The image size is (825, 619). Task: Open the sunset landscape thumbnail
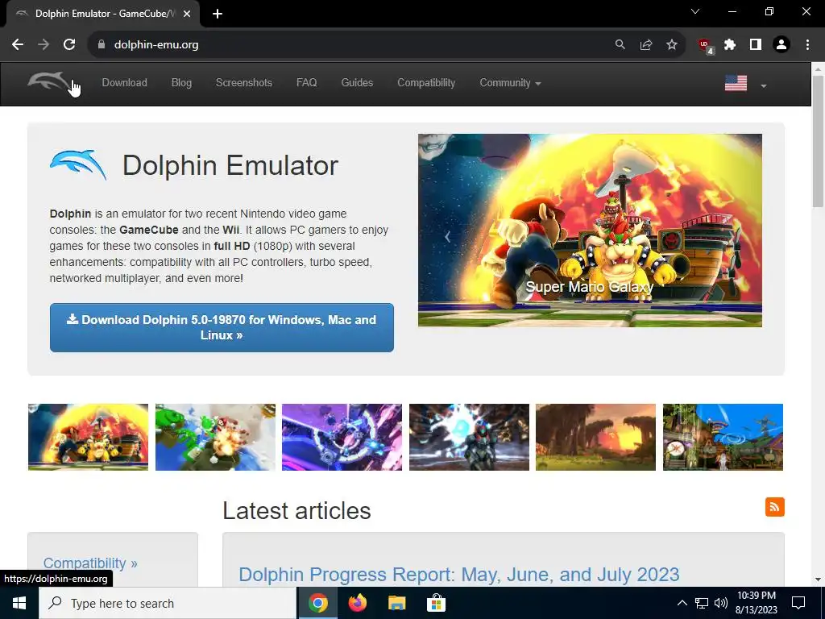pyautogui.click(x=595, y=437)
